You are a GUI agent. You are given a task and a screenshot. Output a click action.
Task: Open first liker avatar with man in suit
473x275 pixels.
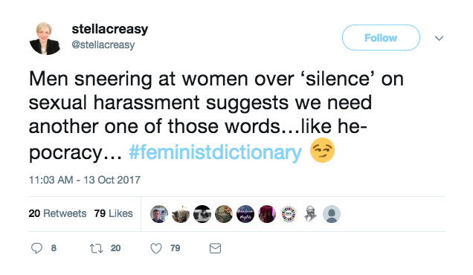click(159, 214)
